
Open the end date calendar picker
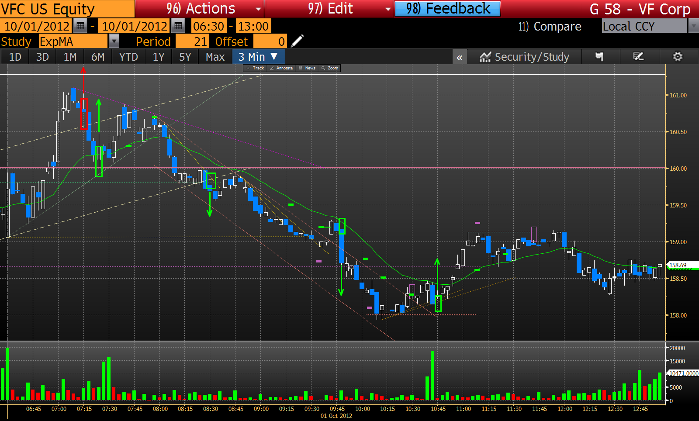pyautogui.click(x=178, y=26)
